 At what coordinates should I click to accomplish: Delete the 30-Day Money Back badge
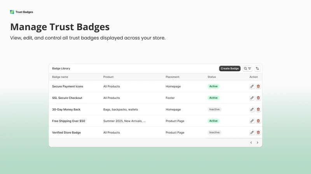(x=258, y=109)
